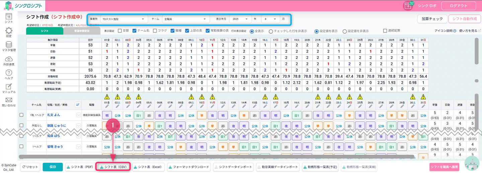Screen dimensions: 482x173
Task: Switch to the 希望申請状況 tab
Action: click(x=82, y=31)
